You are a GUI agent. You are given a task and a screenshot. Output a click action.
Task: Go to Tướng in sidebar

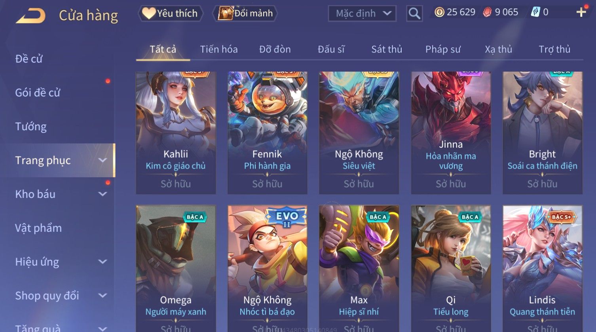point(31,127)
